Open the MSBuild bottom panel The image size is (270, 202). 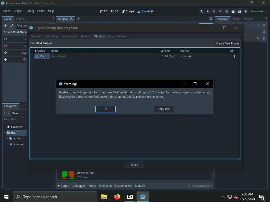point(140,186)
